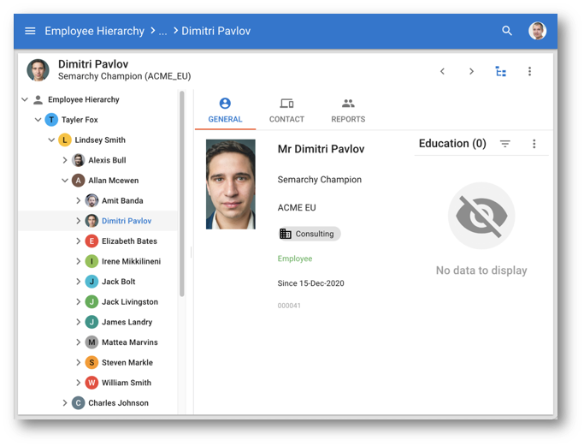Image resolution: width=584 pixels, height=446 pixels.
Task: Collapse the Tayler Fox node
Action: [38, 120]
